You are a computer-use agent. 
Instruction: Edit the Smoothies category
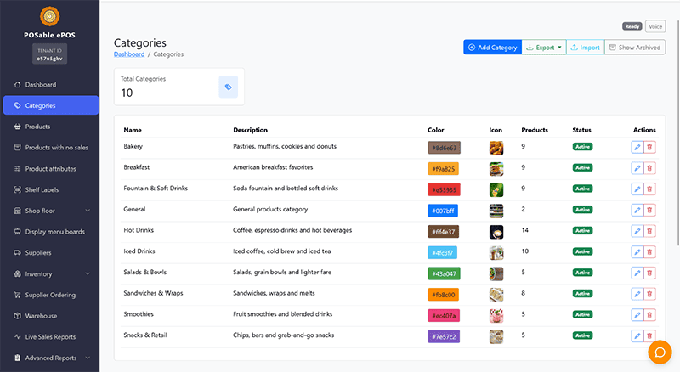click(637, 315)
